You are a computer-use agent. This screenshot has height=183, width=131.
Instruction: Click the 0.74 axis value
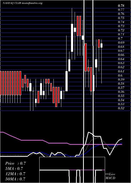(x=121, y=22)
